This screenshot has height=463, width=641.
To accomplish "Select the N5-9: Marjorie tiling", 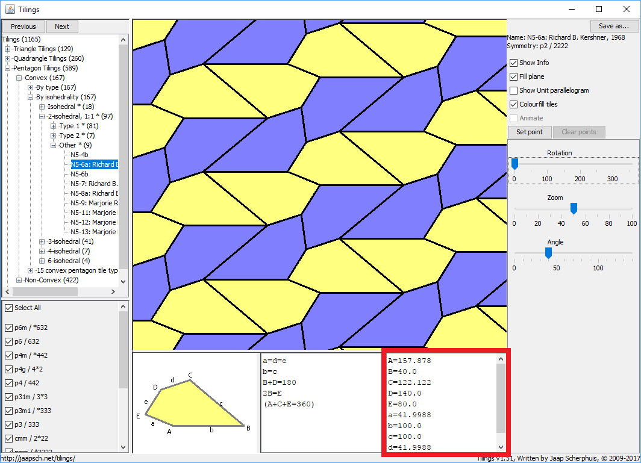I will coord(95,203).
